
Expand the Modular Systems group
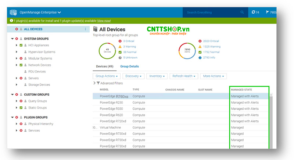coord(17,58)
